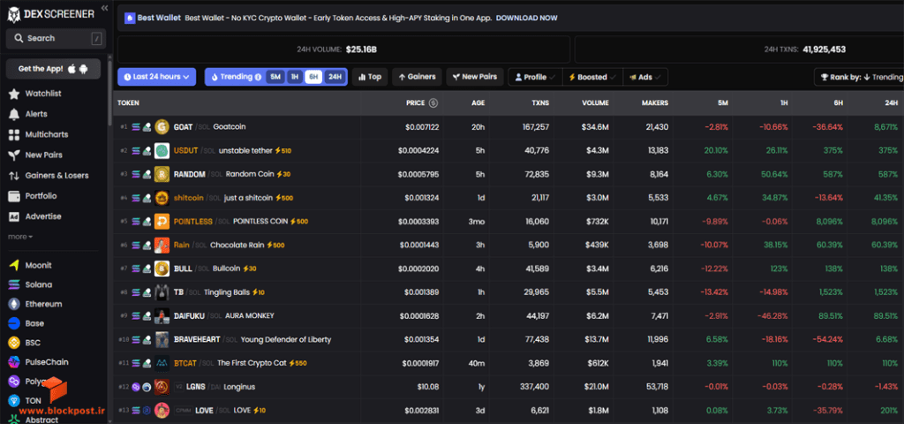Switch to the Gainers tab
The width and height of the screenshot is (904, 424).
pos(418,77)
